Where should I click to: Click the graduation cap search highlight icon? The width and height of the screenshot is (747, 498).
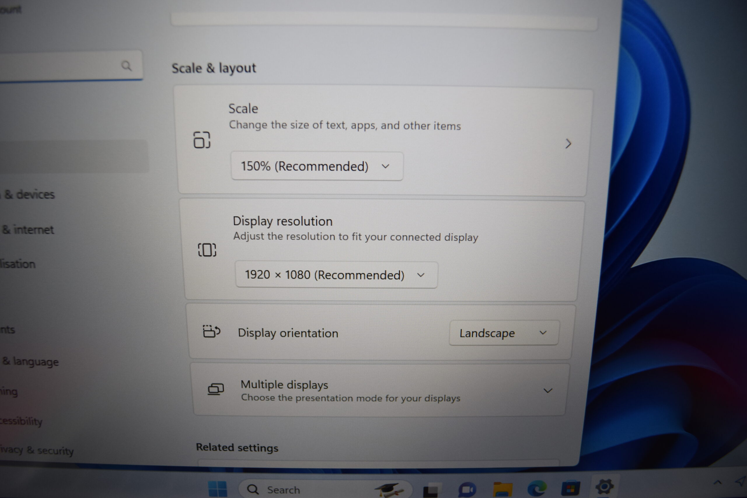click(389, 490)
